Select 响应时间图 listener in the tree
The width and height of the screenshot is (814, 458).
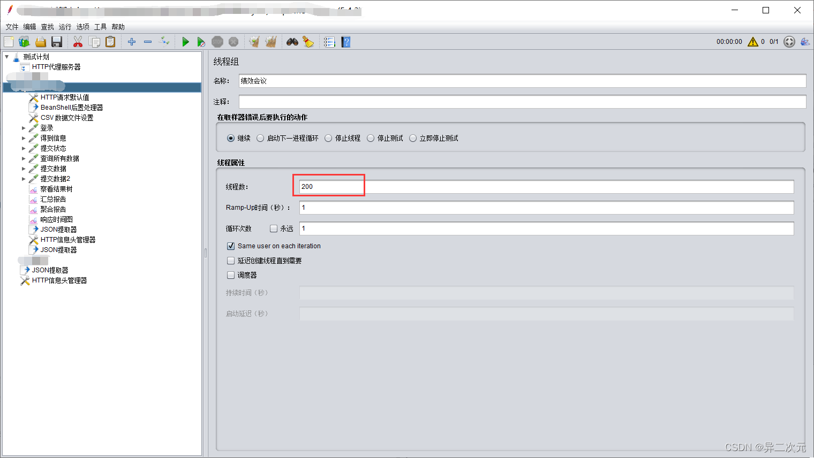point(56,219)
